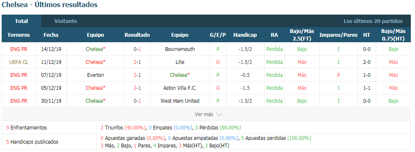Click the Fecha column header
This screenshot has height=152, width=415.
[x=51, y=35]
